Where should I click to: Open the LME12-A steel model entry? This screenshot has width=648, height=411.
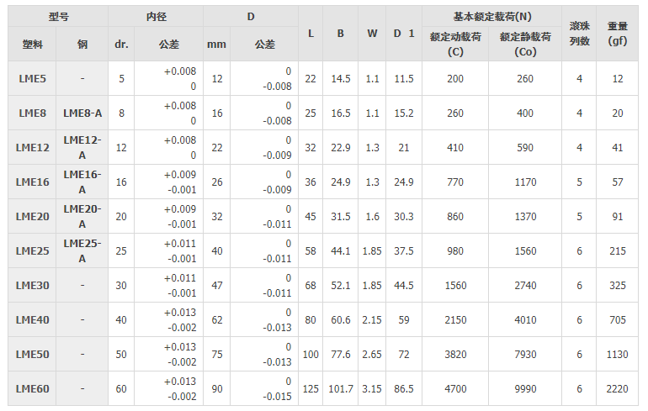pyautogui.click(x=82, y=148)
